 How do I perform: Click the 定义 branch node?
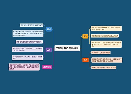click(x=85, y=36)
